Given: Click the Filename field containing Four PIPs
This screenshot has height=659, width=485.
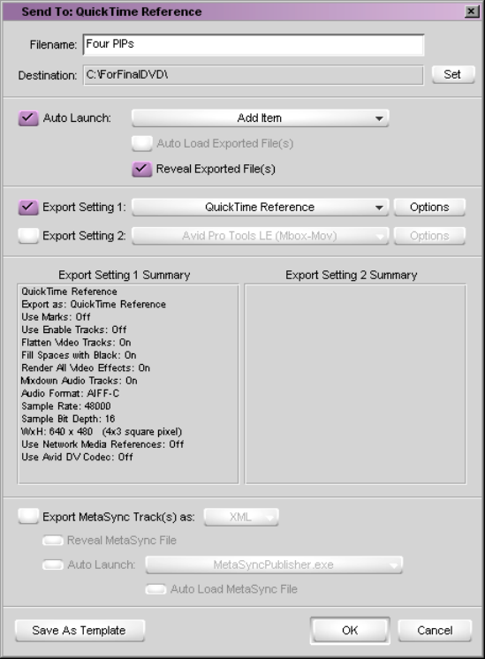Looking at the screenshot, I should [254, 44].
